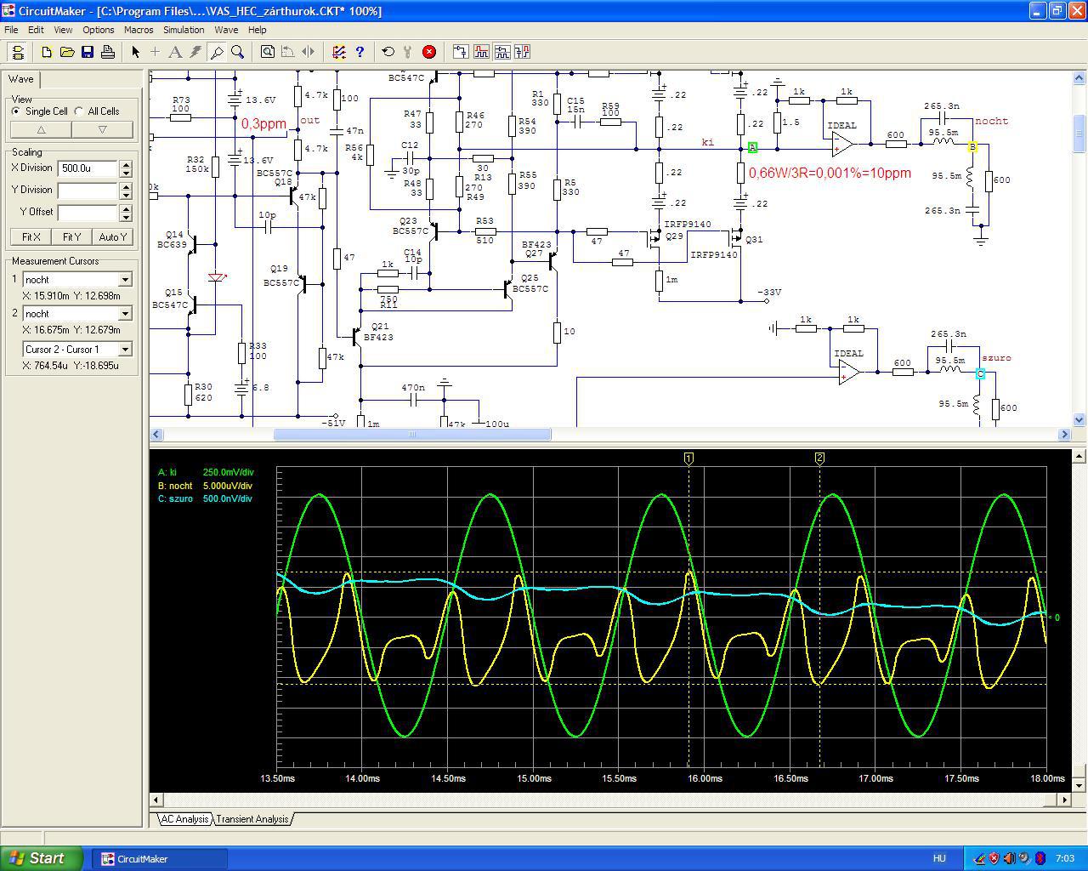Click the Auto Y button
This screenshot has width=1088, height=871.
pos(112,236)
